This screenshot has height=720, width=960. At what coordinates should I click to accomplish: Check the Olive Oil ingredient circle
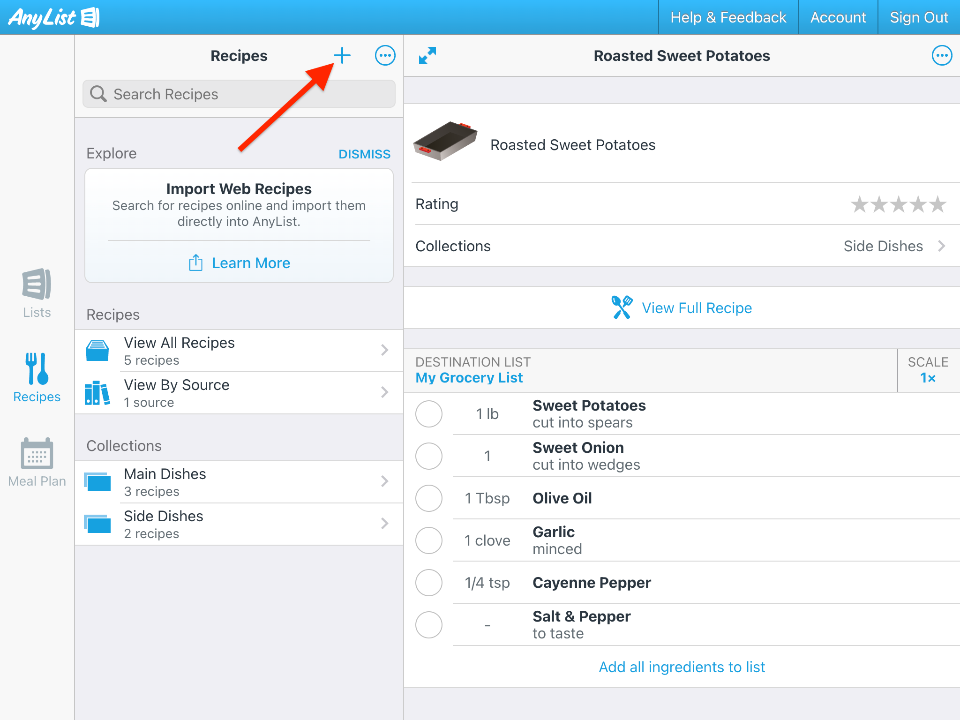point(428,498)
